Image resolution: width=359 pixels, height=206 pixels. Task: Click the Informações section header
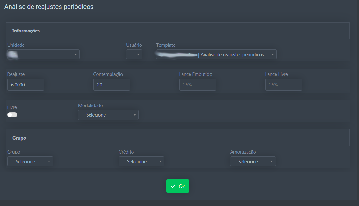click(x=26, y=31)
